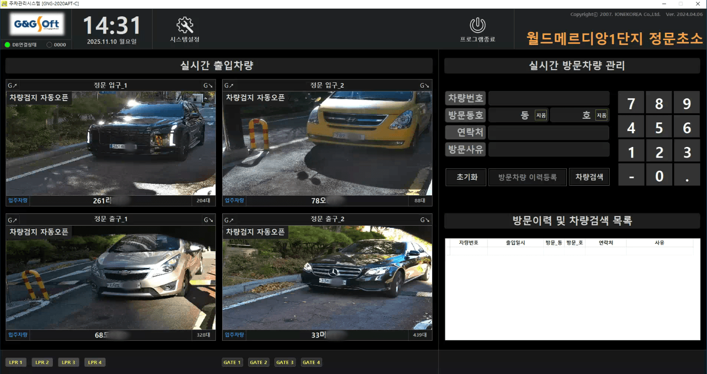Screen dimensions: 707x374
Task: Toggle the LPR 4 status button
Action: pyautogui.click(x=95, y=362)
